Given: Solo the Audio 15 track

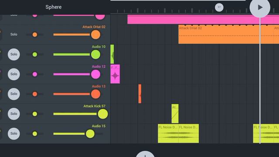Looking at the screenshot, I should 14,133.
